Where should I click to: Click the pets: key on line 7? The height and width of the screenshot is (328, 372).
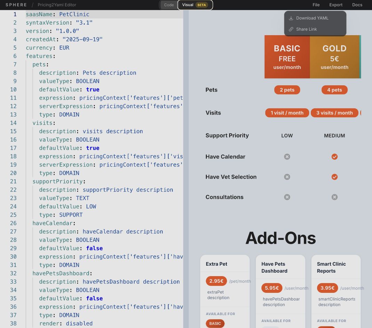pyautogui.click(x=40, y=64)
